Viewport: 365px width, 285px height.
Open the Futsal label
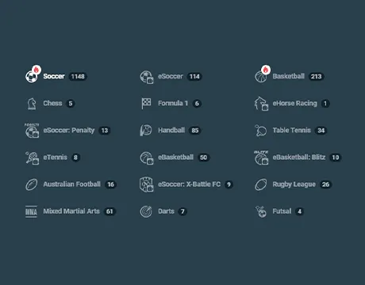coord(282,211)
